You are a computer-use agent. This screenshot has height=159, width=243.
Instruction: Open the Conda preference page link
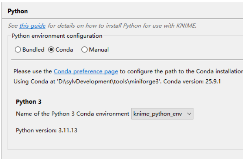point(86,71)
